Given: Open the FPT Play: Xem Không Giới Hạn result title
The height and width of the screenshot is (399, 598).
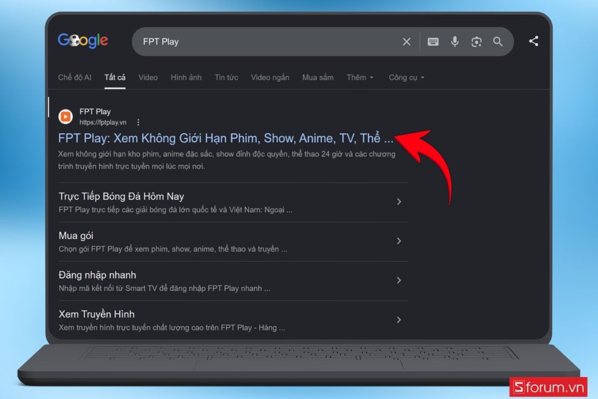Looking at the screenshot, I should 226,138.
